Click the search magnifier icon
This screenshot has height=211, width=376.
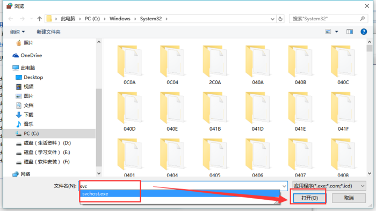pyautogui.click(x=363, y=19)
